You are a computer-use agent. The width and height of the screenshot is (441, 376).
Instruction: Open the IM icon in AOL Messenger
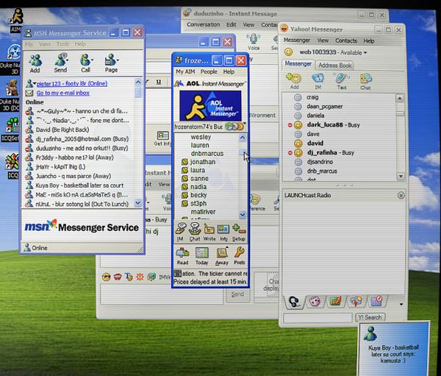(181, 232)
